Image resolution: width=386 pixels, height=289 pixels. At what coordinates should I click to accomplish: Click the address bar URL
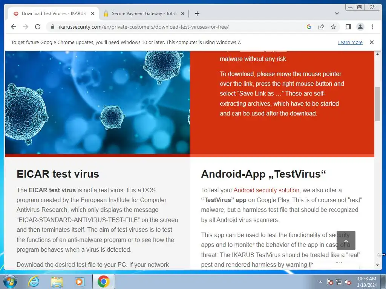coord(144,27)
